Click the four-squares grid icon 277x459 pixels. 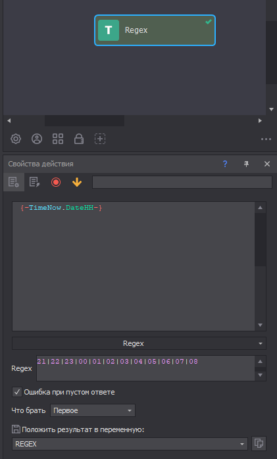pos(58,139)
